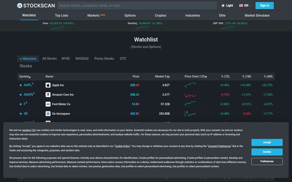Select the OTC filter tab
The height and width of the screenshot is (182, 292).
[x=123, y=59]
